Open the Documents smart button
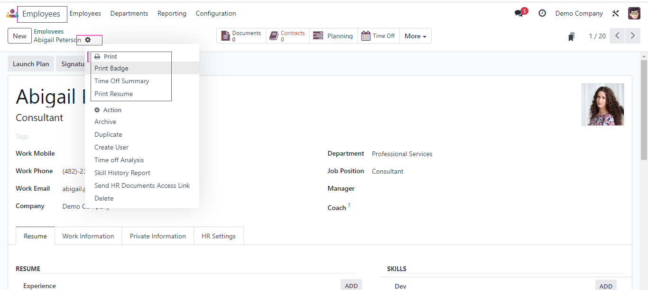The image size is (648, 290). pyautogui.click(x=241, y=36)
